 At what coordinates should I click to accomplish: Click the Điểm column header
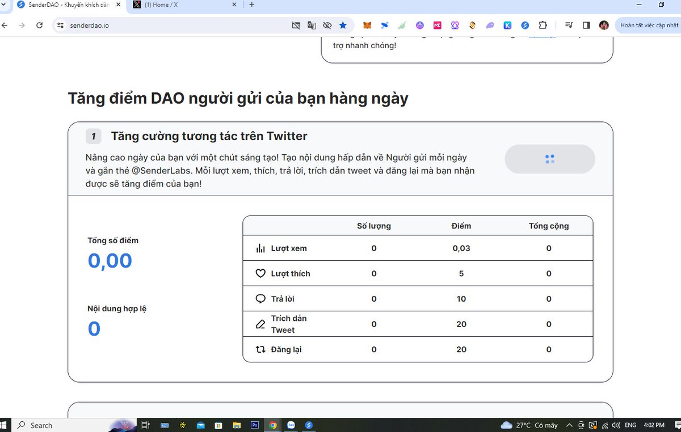pos(461,226)
